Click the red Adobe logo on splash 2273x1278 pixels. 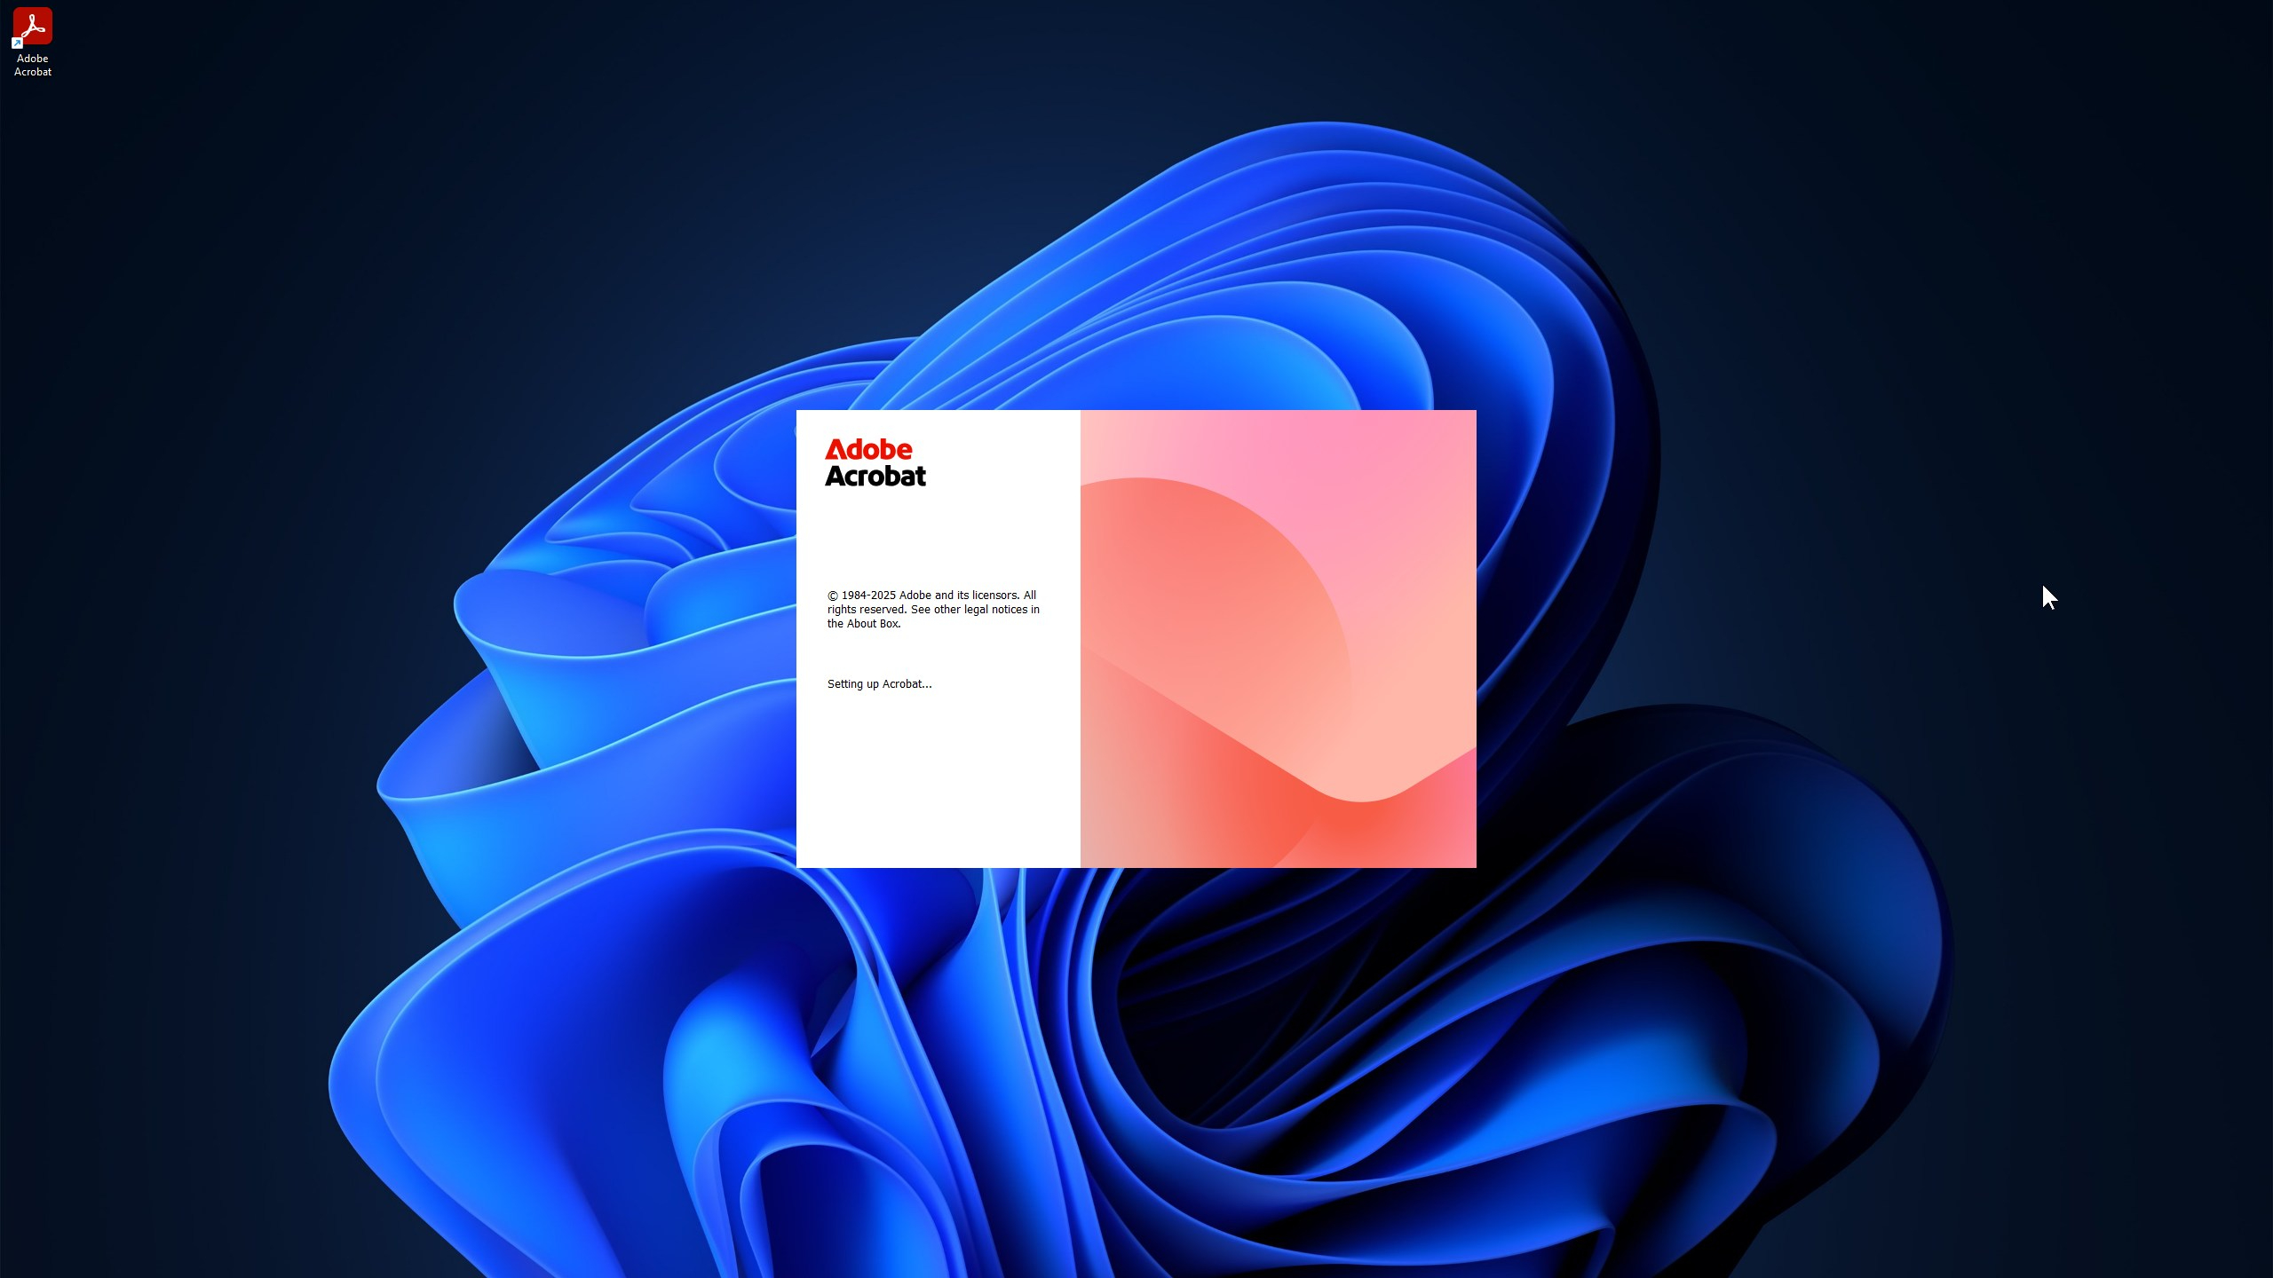point(867,449)
